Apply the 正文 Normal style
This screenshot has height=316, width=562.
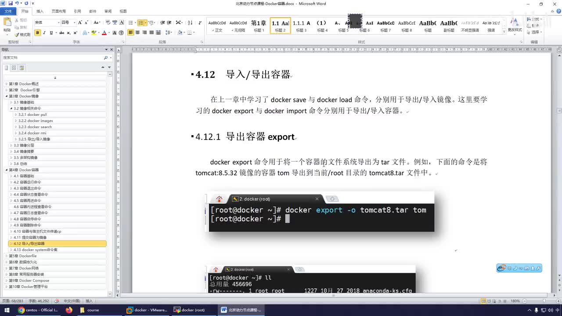[217, 26]
